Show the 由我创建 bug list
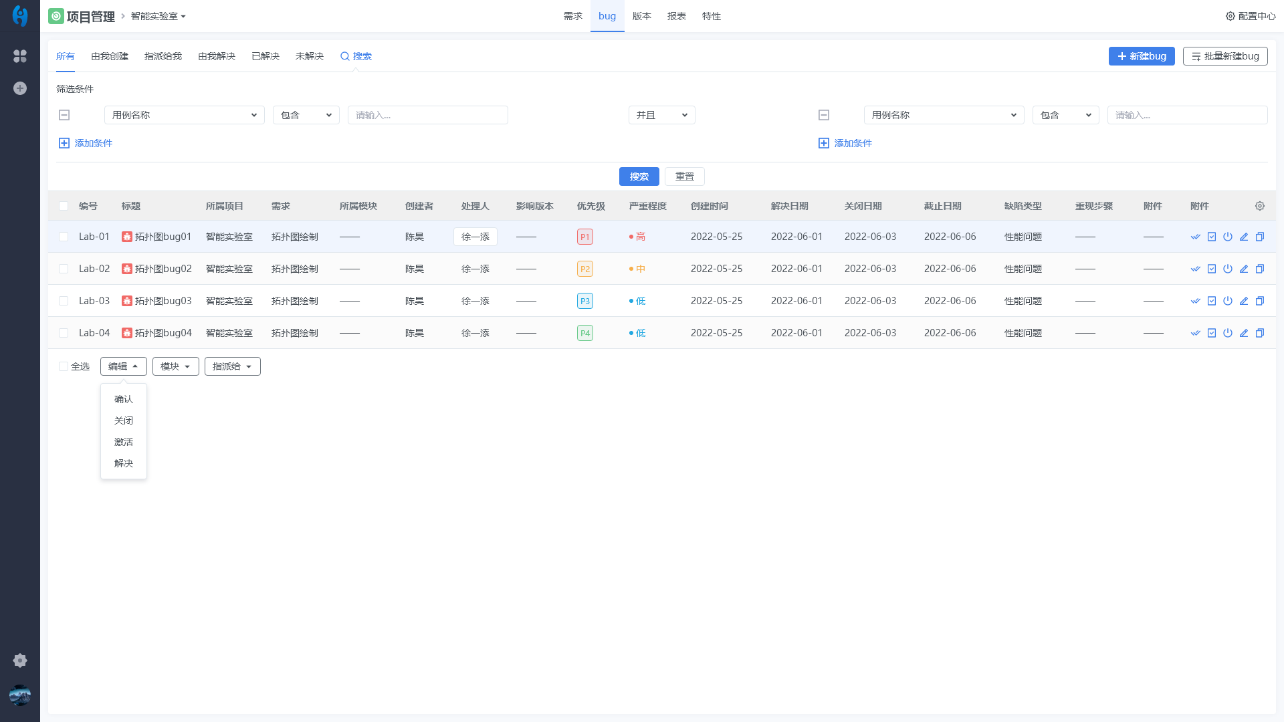1284x722 pixels. point(110,56)
